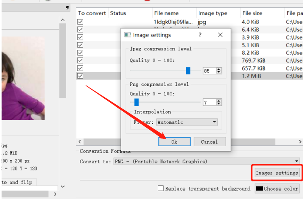The height and width of the screenshot is (199, 303).
Task: Open the interpolation Filter Automatic dropdown
Action: [x=187, y=122]
